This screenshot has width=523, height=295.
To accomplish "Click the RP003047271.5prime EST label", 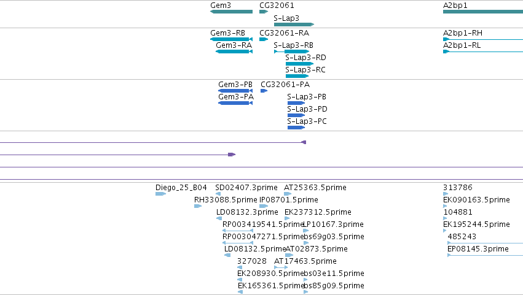I will click(x=263, y=237).
